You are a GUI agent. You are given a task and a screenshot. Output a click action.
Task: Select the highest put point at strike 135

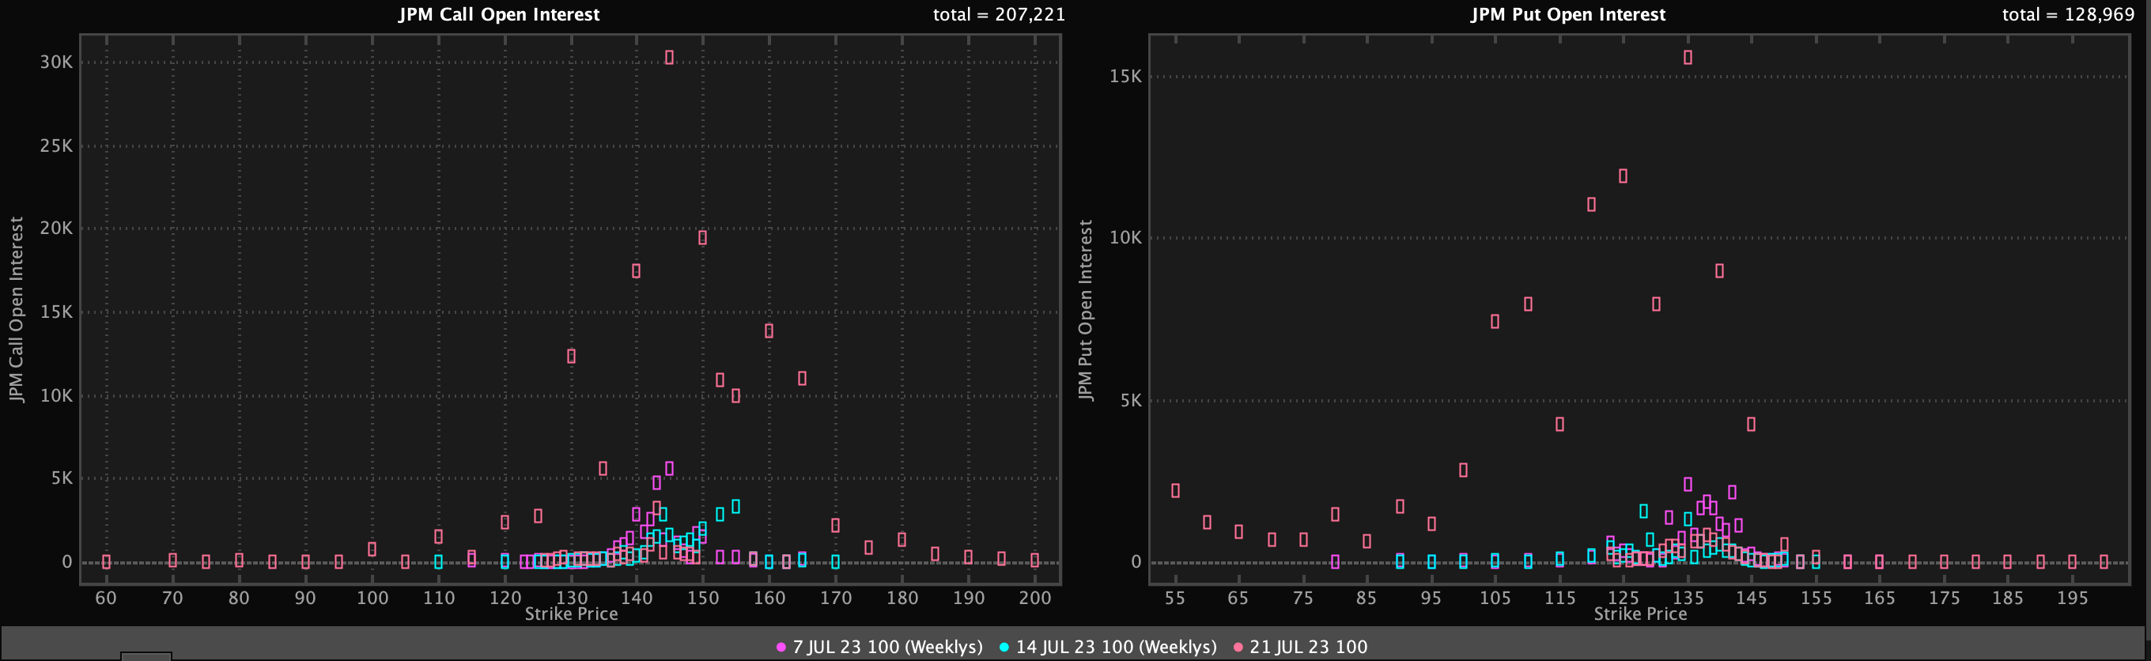pyautogui.click(x=1688, y=58)
